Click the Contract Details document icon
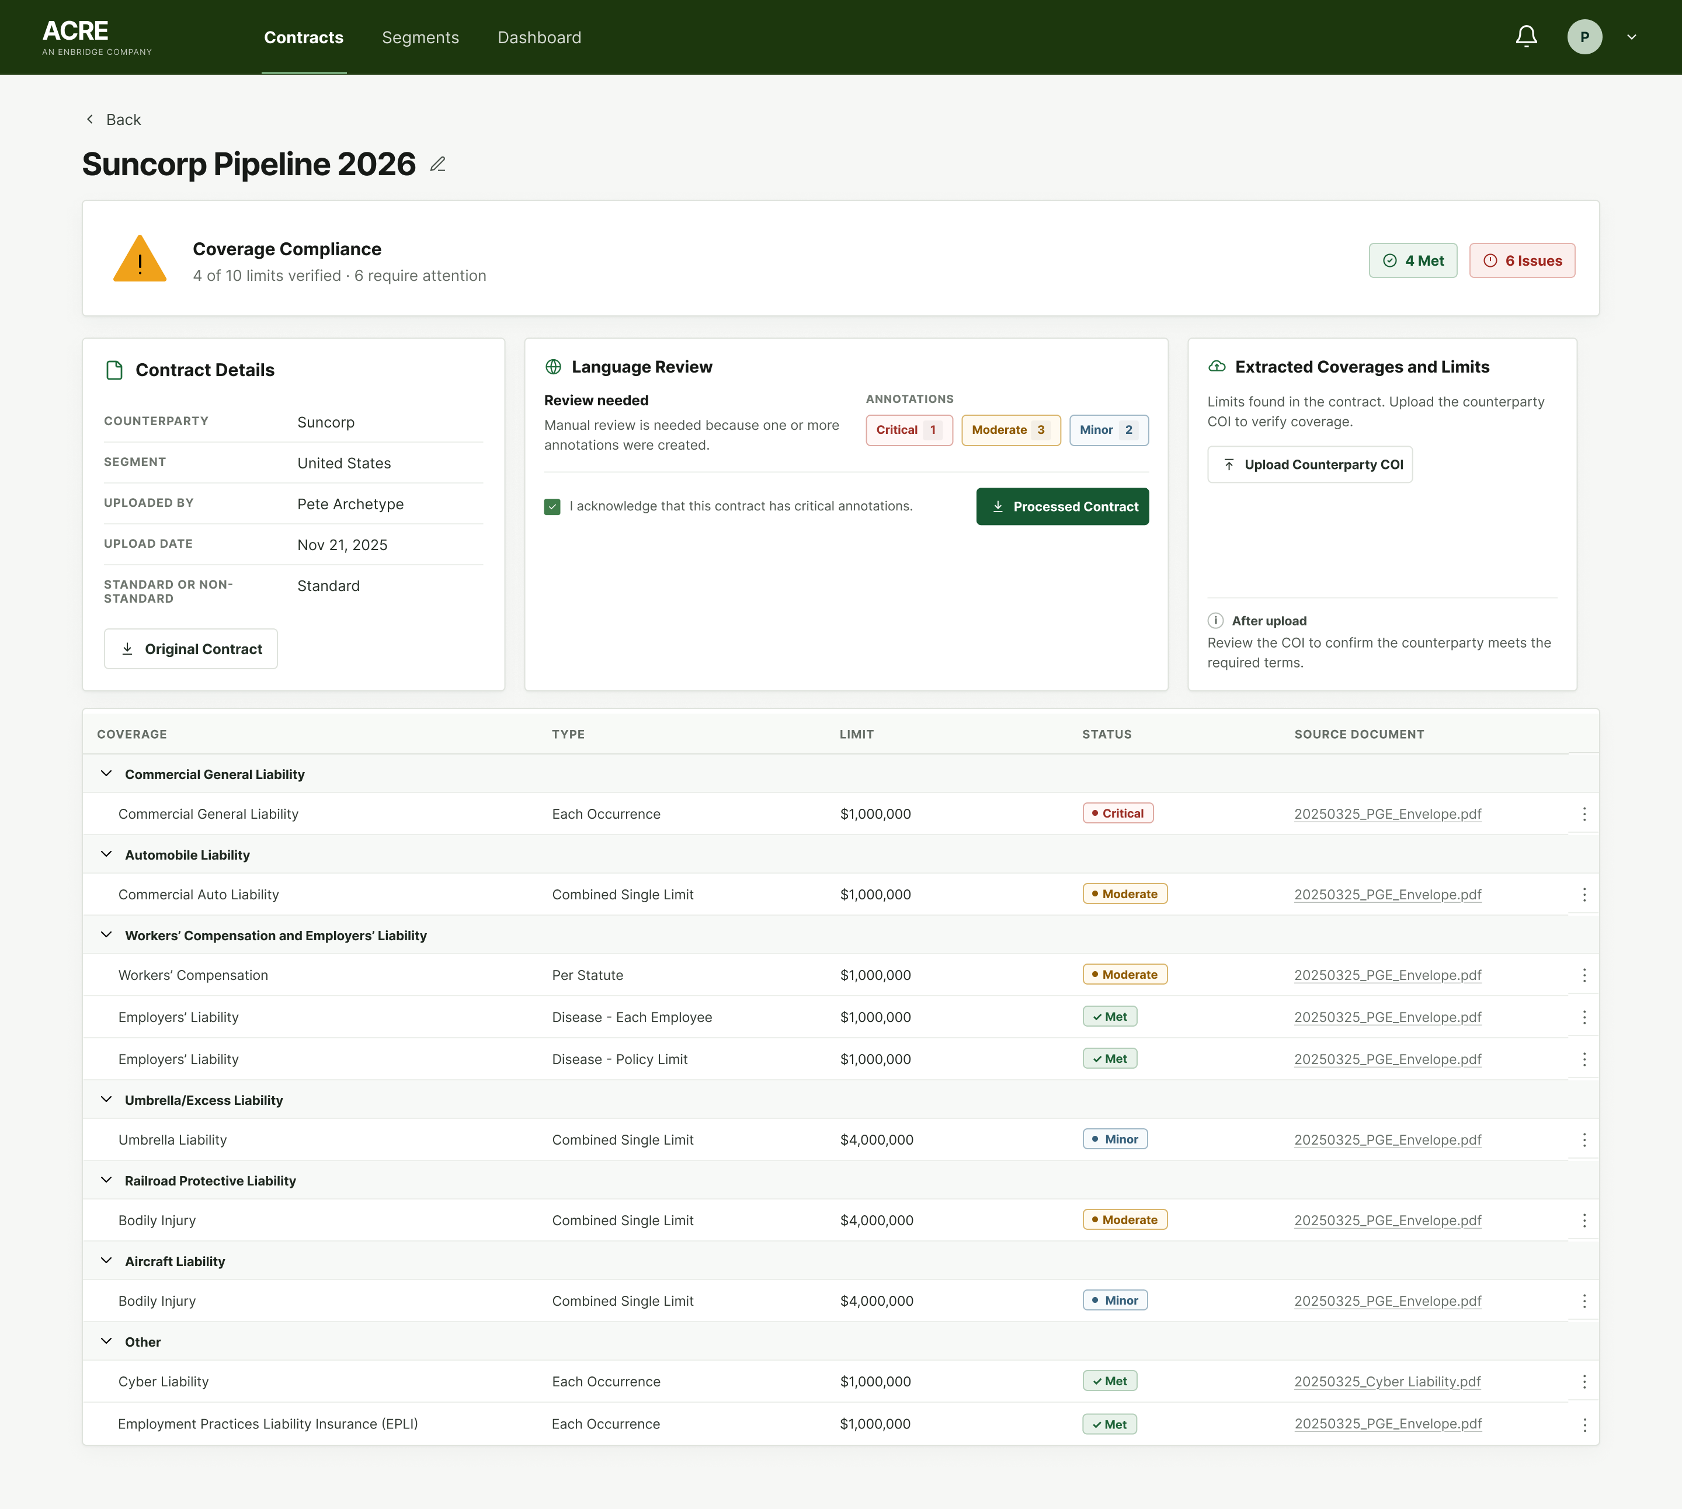1682x1509 pixels. 114,370
